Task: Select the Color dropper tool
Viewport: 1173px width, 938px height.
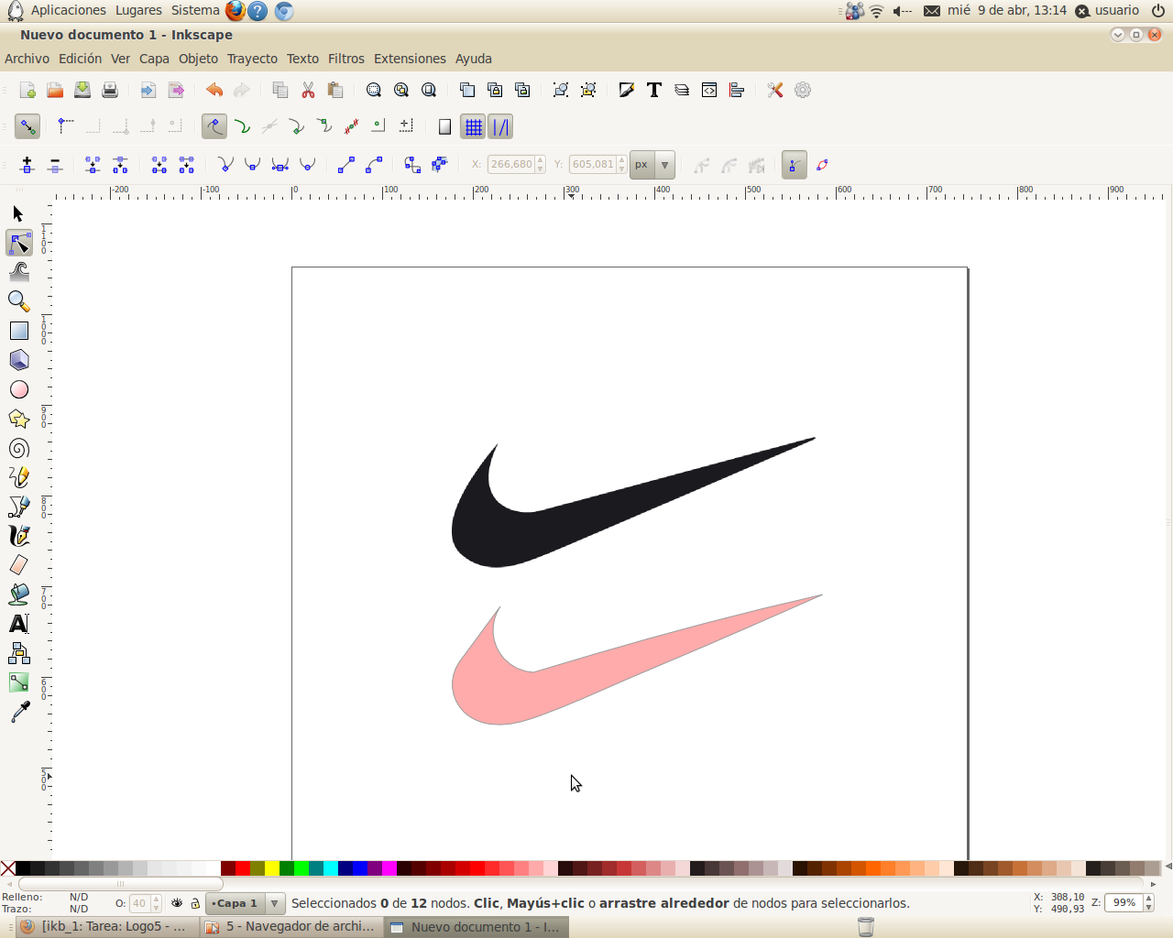Action: coord(18,712)
